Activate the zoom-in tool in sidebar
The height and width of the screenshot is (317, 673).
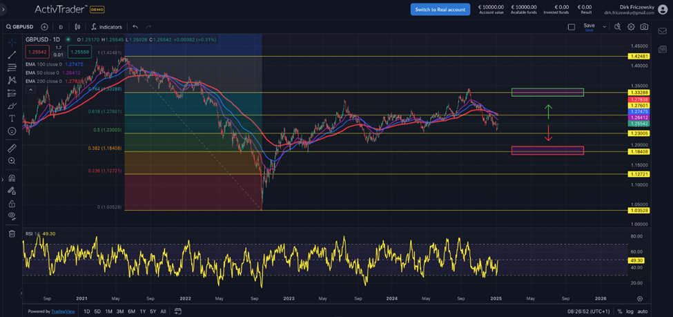coord(12,161)
